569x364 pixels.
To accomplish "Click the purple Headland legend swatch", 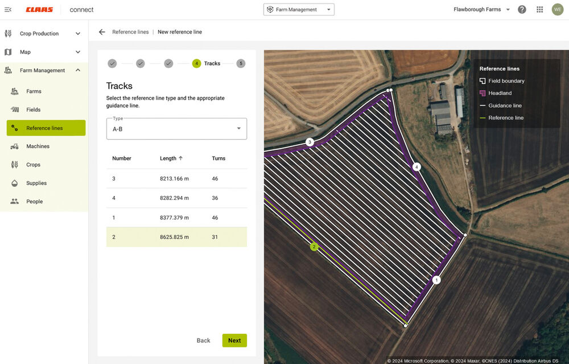I will coord(483,93).
